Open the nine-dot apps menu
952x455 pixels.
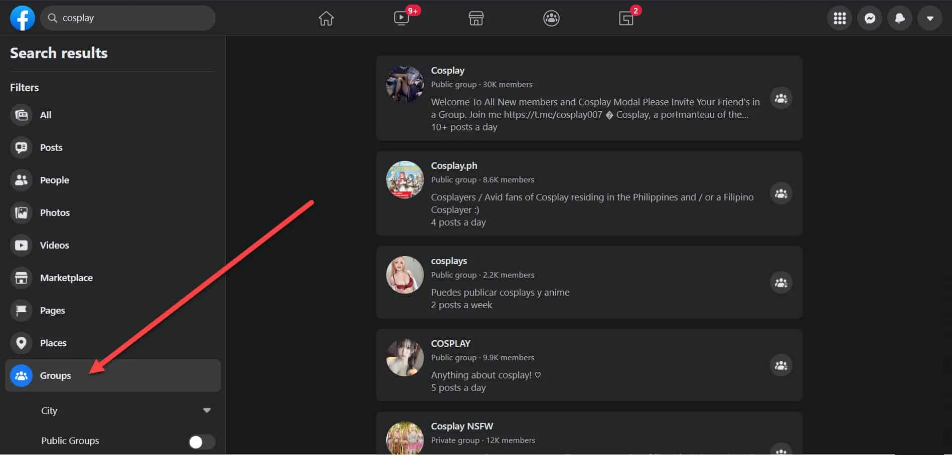[840, 19]
